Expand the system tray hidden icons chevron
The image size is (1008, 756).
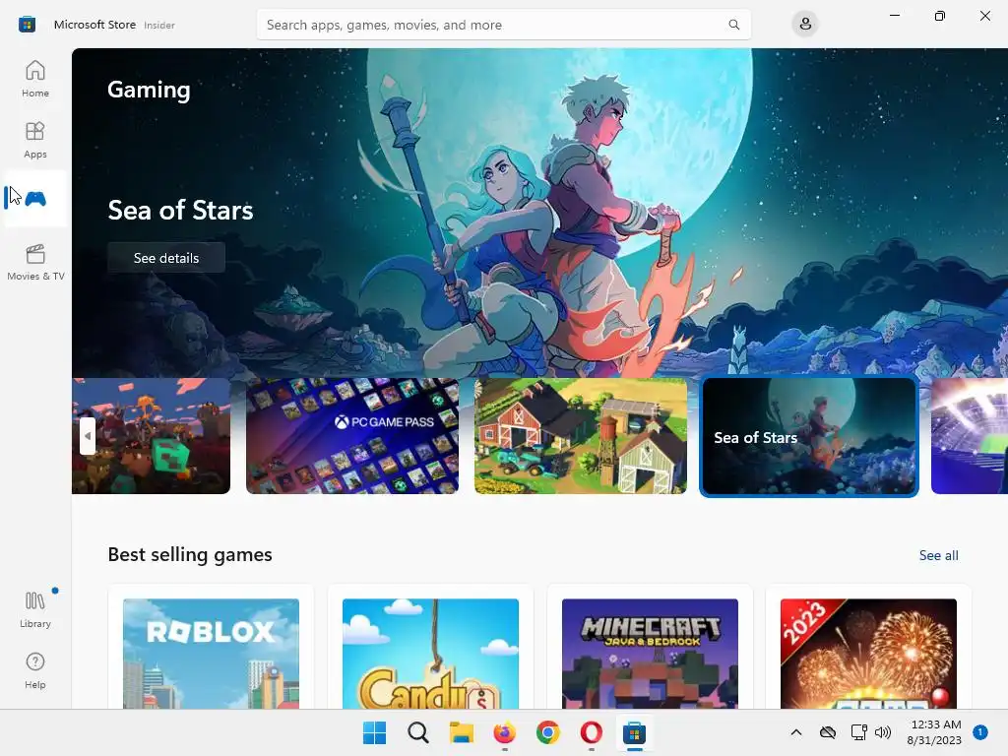[x=795, y=732]
